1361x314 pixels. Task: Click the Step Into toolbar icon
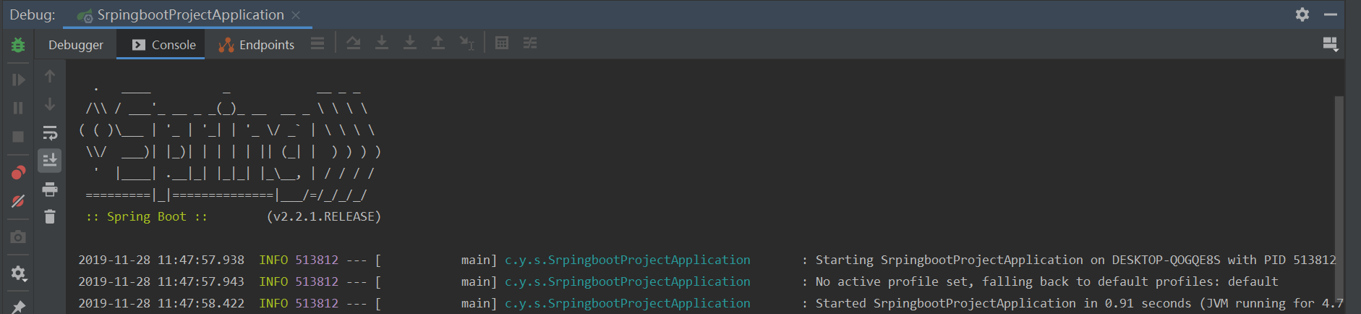(x=382, y=43)
